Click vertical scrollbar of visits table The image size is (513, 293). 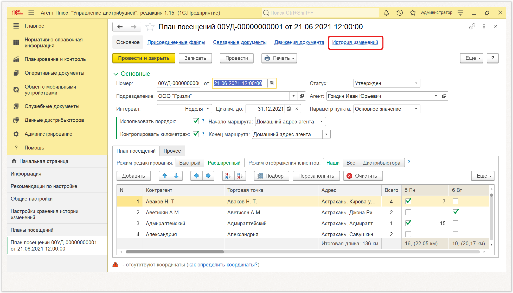491,216
